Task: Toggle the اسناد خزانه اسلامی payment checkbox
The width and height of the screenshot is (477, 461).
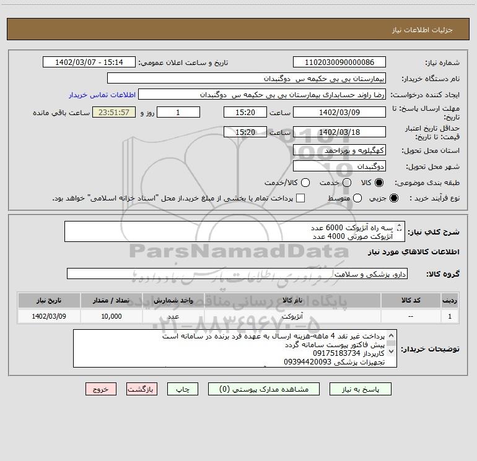Action: click(300, 198)
